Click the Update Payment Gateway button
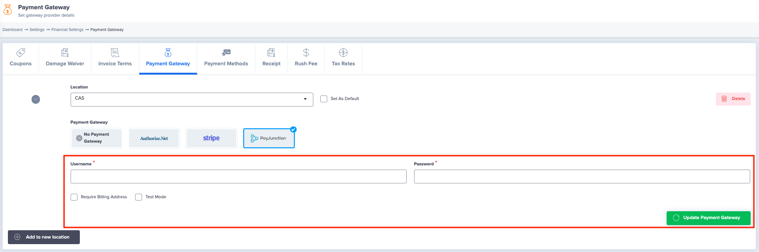The width and height of the screenshot is (759, 252). coord(708,218)
